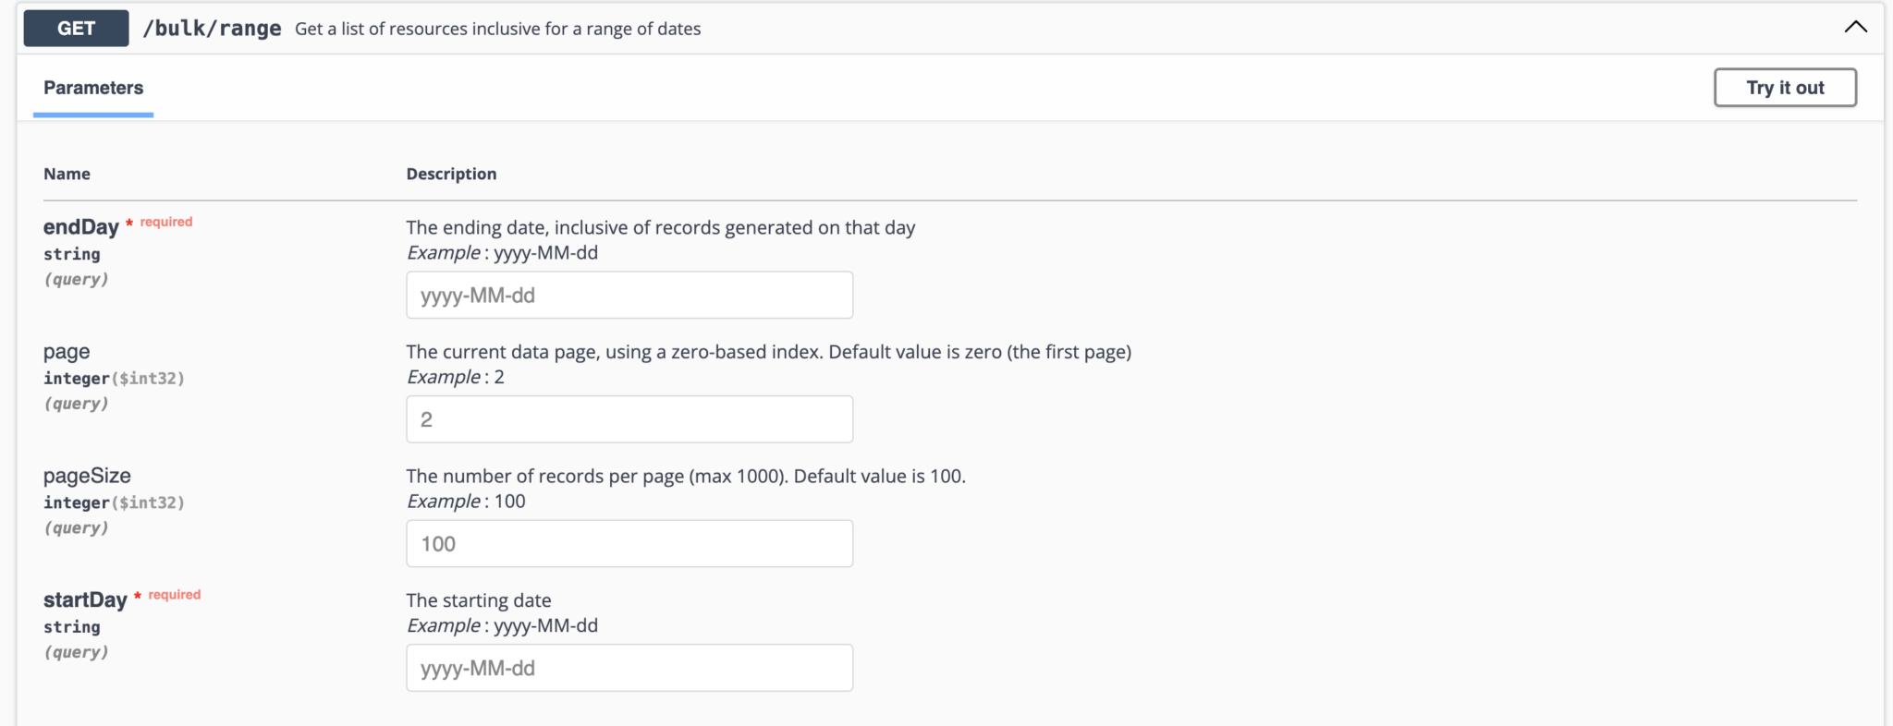Click the Name column header
Image resolution: width=1893 pixels, height=726 pixels.
pyautogui.click(x=67, y=174)
